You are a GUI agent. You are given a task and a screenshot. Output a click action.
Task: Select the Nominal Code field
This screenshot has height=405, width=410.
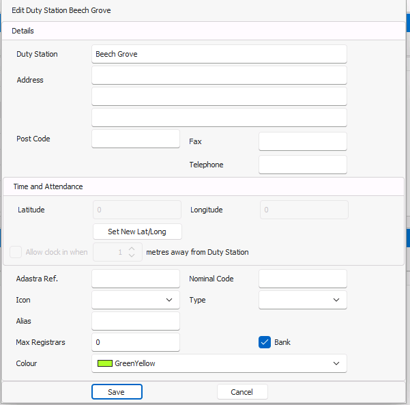302,279
